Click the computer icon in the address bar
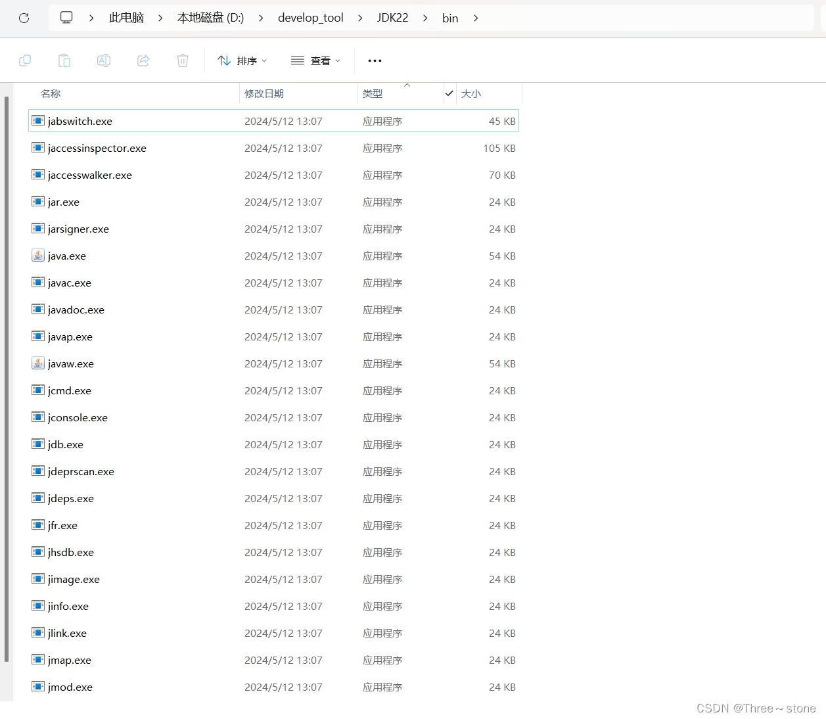Image resolution: width=826 pixels, height=719 pixels. [x=66, y=17]
